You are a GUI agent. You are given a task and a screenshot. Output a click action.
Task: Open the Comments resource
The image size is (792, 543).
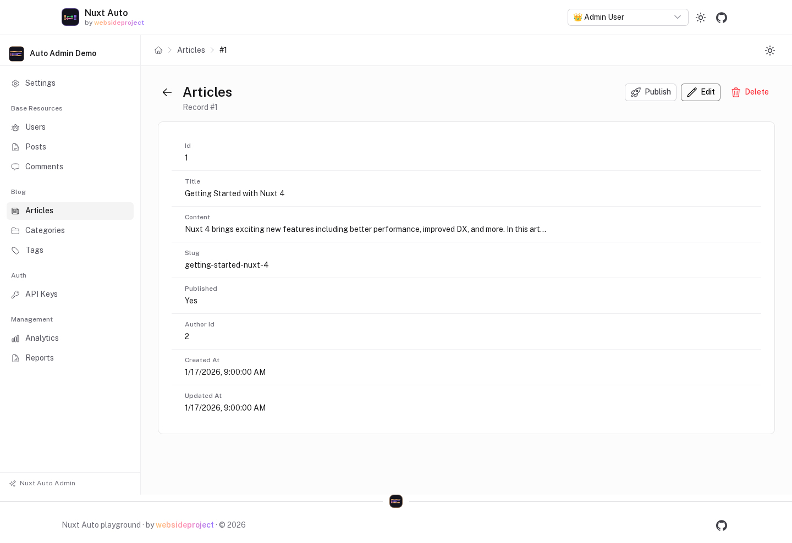tap(70, 167)
